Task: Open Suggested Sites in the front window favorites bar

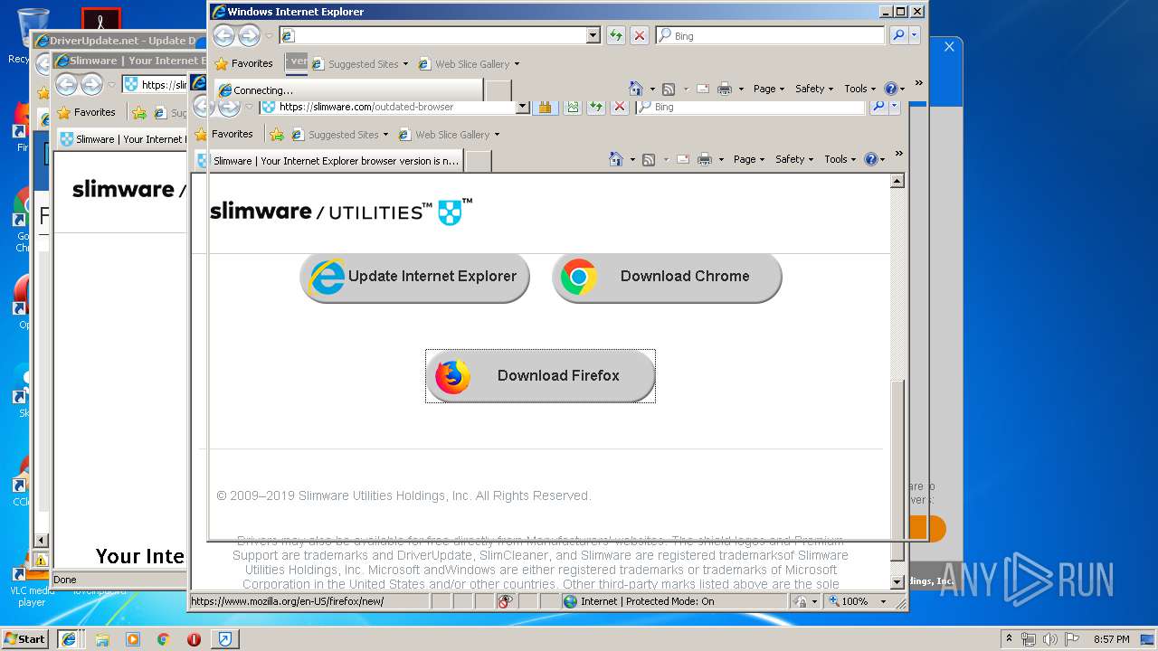Action: 360,64
